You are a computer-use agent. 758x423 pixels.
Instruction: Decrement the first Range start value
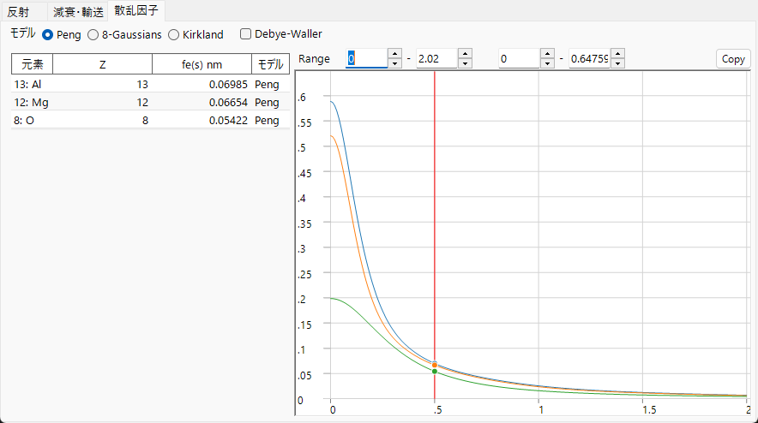(395, 63)
